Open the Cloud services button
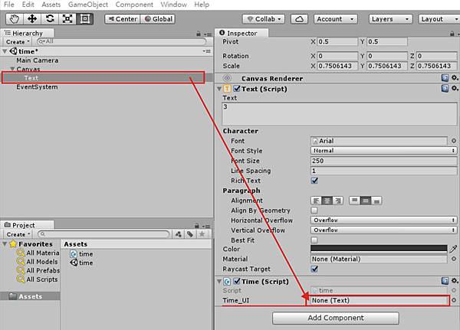Screen dimensions: 460x330 coord(299,19)
